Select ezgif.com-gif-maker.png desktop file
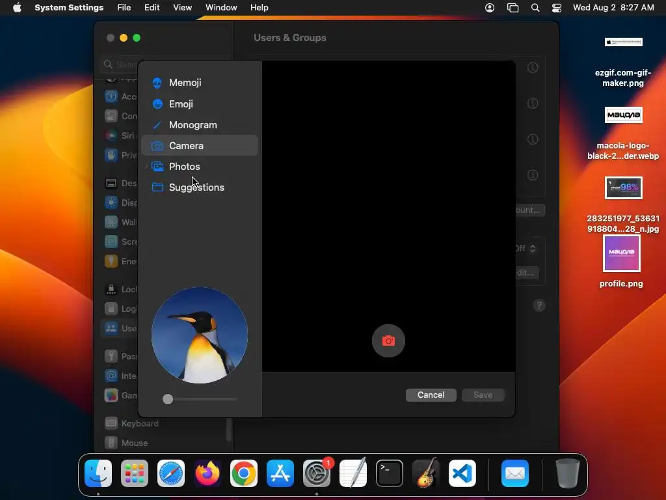 tap(623, 62)
